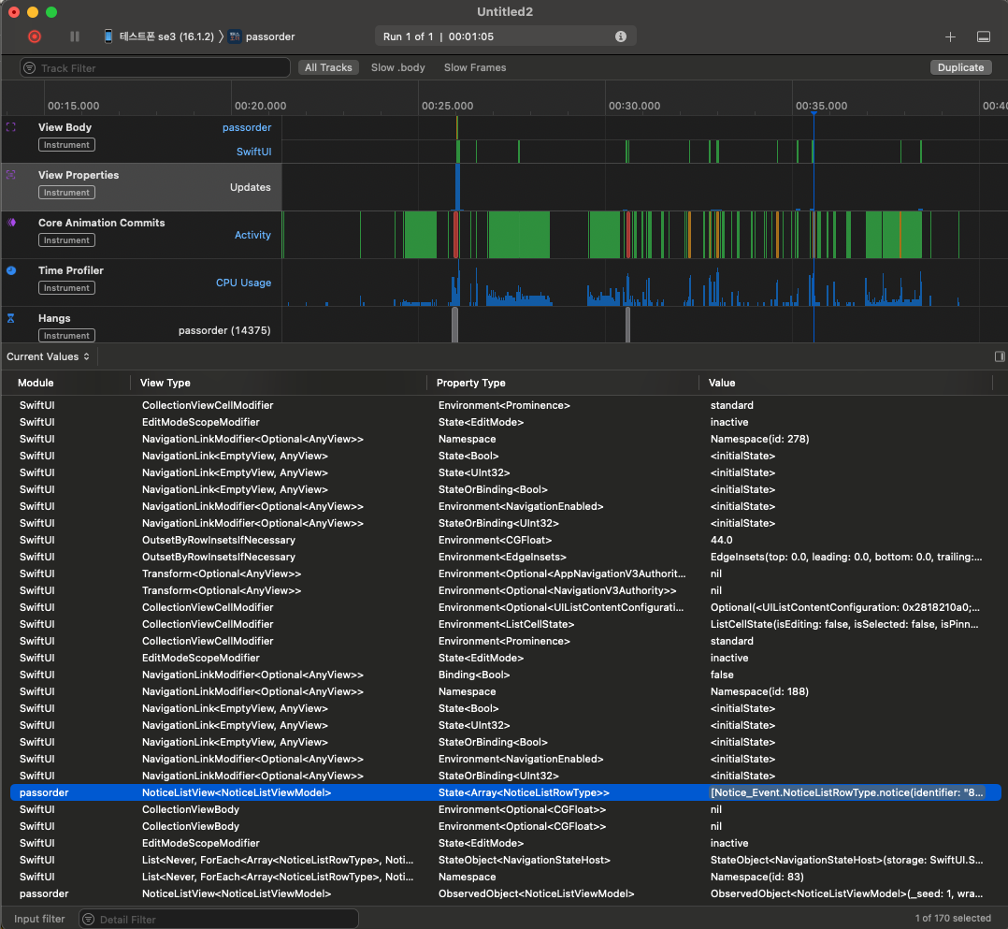Click the Instrument badge under View Body
1008x929 pixels.
[67, 145]
